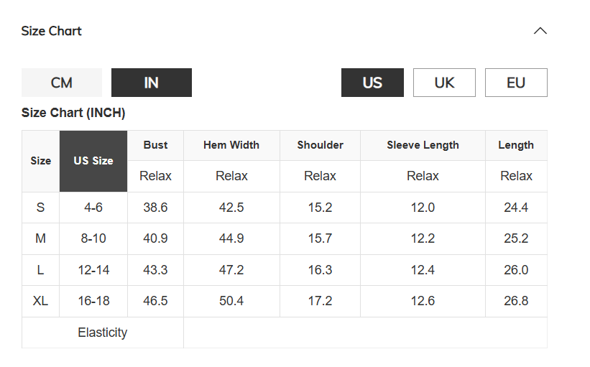Click the 12-14 US size cell
Screen dimensions: 590x367
(93, 270)
